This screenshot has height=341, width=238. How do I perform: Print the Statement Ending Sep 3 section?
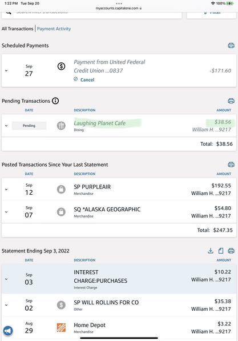[231, 251]
